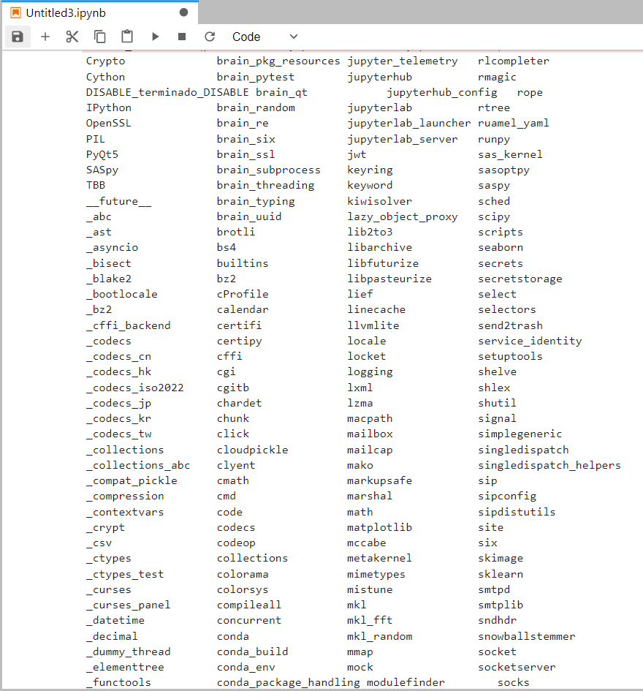Cut the selected cell
Image resolution: width=643 pixels, height=691 pixels.
click(x=71, y=37)
